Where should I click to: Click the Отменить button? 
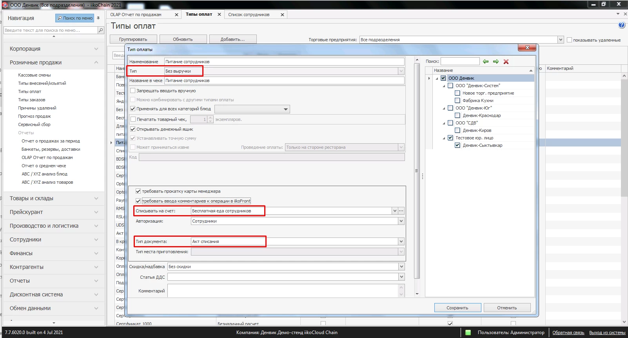(x=507, y=308)
